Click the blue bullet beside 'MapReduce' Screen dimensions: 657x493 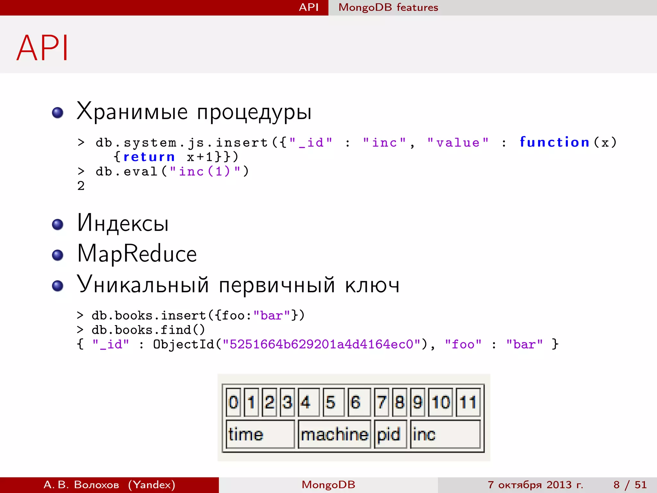tap(58, 255)
